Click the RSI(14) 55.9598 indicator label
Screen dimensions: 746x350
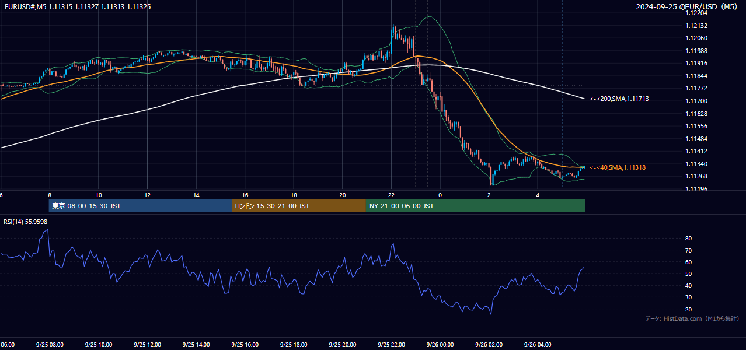tap(26, 222)
